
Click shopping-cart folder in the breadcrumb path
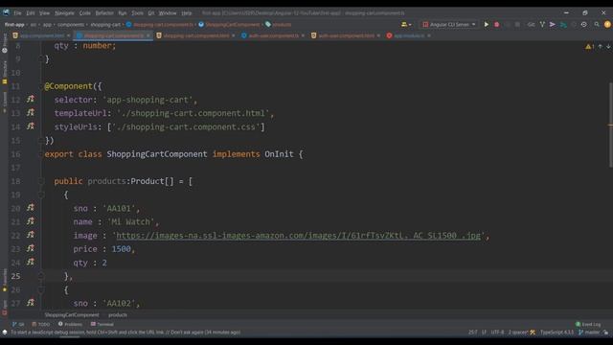coord(105,24)
